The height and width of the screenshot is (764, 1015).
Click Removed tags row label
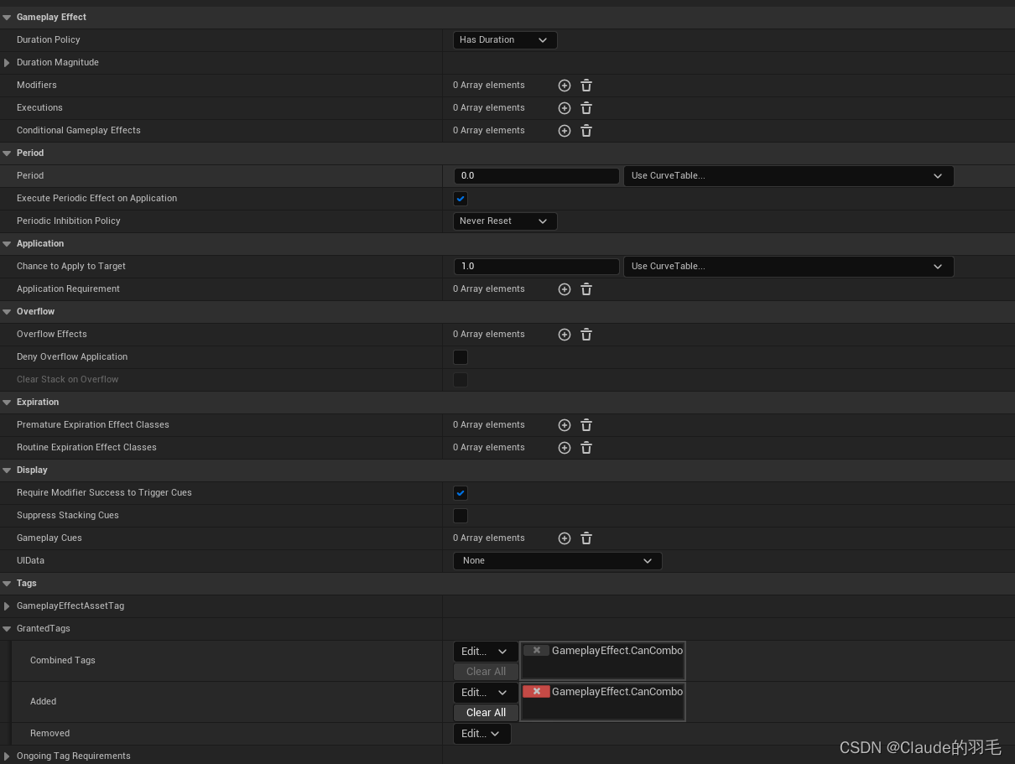point(49,734)
